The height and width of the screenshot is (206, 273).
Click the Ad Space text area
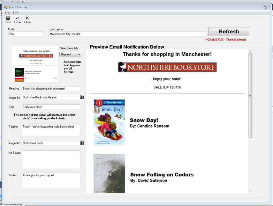[51, 159]
